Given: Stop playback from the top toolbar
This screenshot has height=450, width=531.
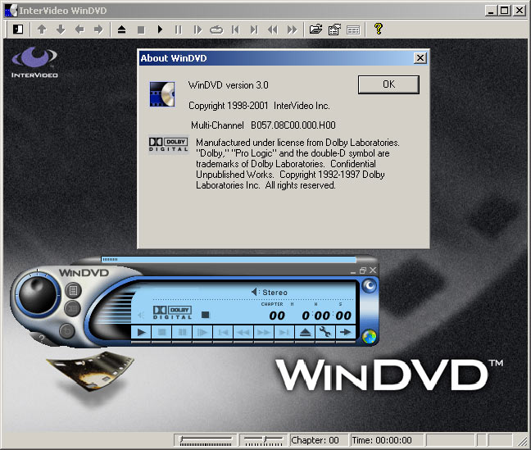Looking at the screenshot, I should 141,30.
